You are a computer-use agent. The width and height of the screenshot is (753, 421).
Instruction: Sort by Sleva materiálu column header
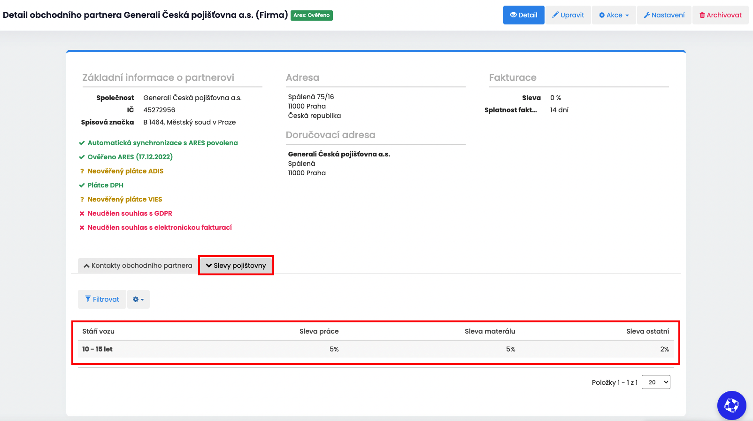pyautogui.click(x=490, y=331)
